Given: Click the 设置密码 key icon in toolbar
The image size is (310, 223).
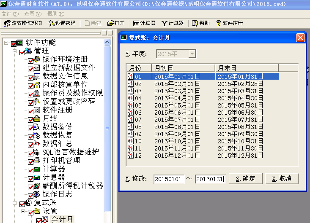Looking at the screenshot, I should (51, 23).
